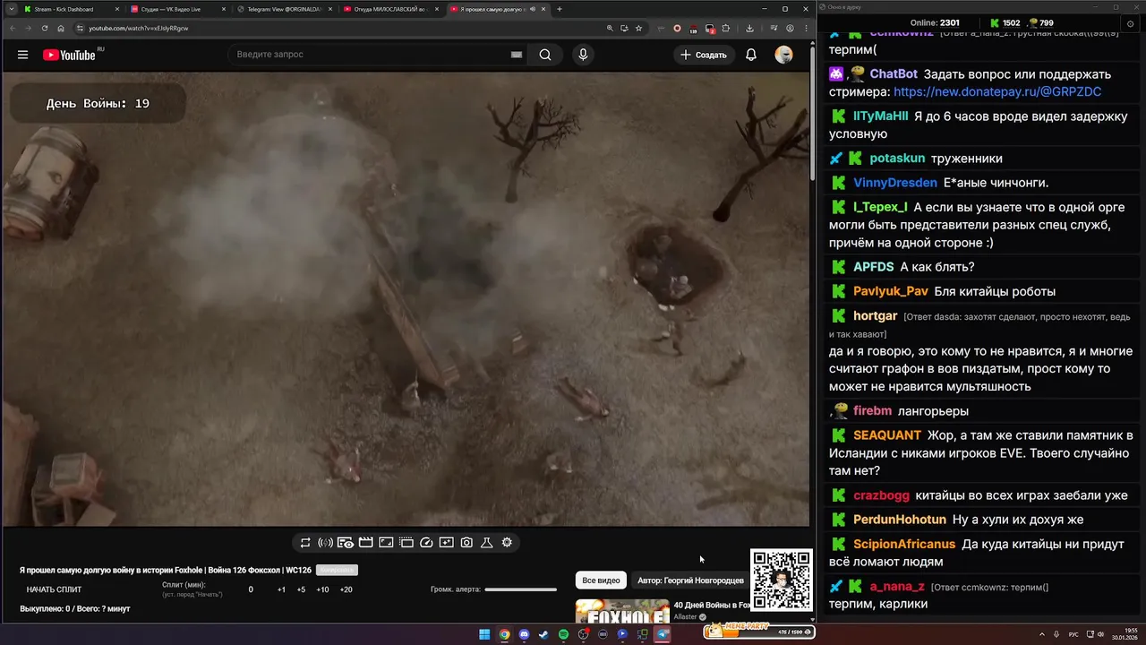Open a new browser tab
Viewport: 1146px width, 645px height.
click(x=560, y=9)
